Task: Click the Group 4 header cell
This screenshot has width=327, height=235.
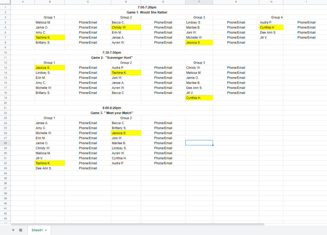Action: [277, 17]
